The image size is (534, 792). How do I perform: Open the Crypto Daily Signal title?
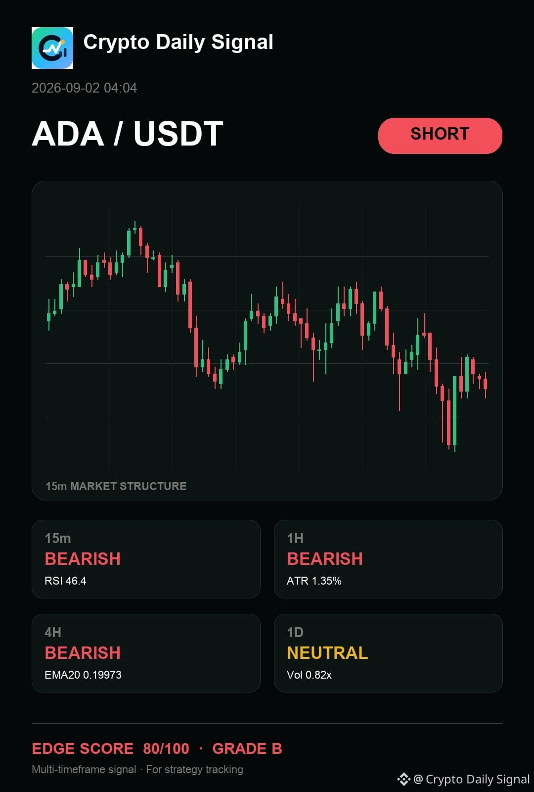click(178, 42)
